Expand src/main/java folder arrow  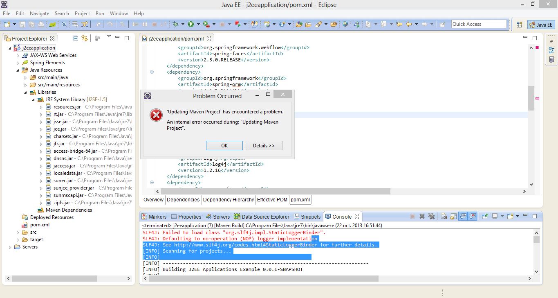[25, 77]
